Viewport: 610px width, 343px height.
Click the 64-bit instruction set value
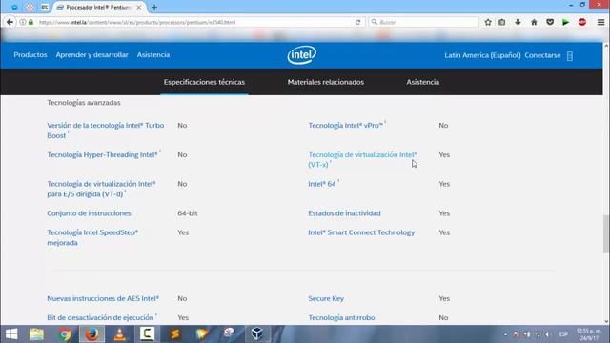pyautogui.click(x=188, y=213)
